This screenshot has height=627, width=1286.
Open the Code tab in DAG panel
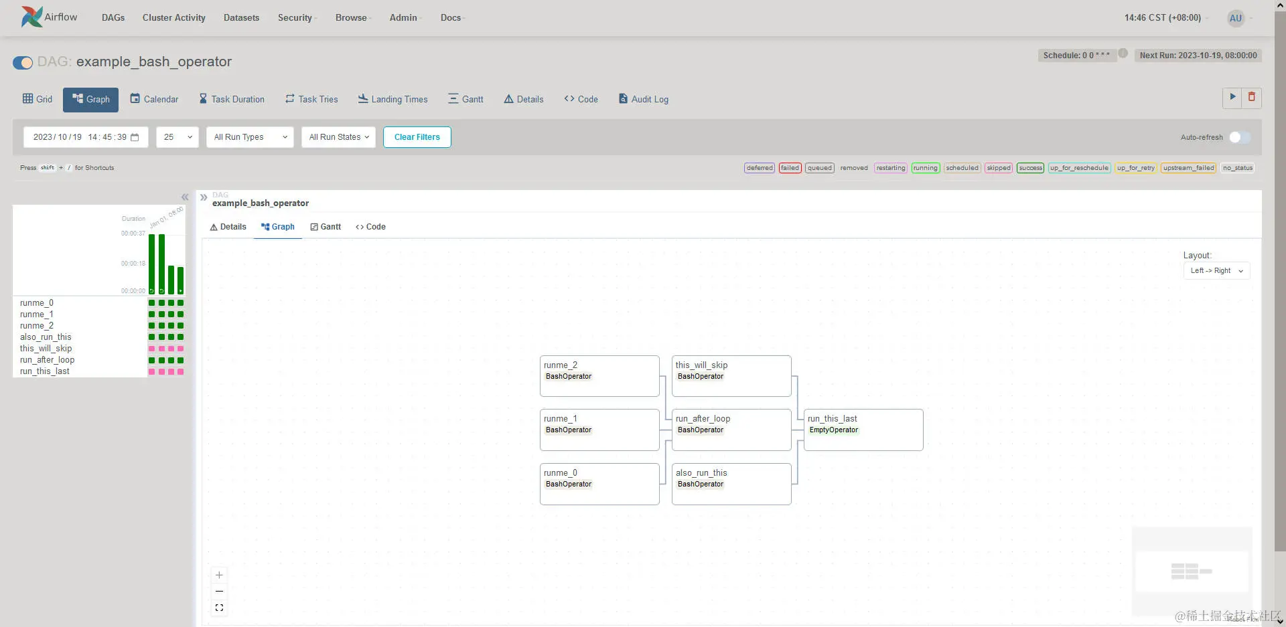[x=370, y=227]
